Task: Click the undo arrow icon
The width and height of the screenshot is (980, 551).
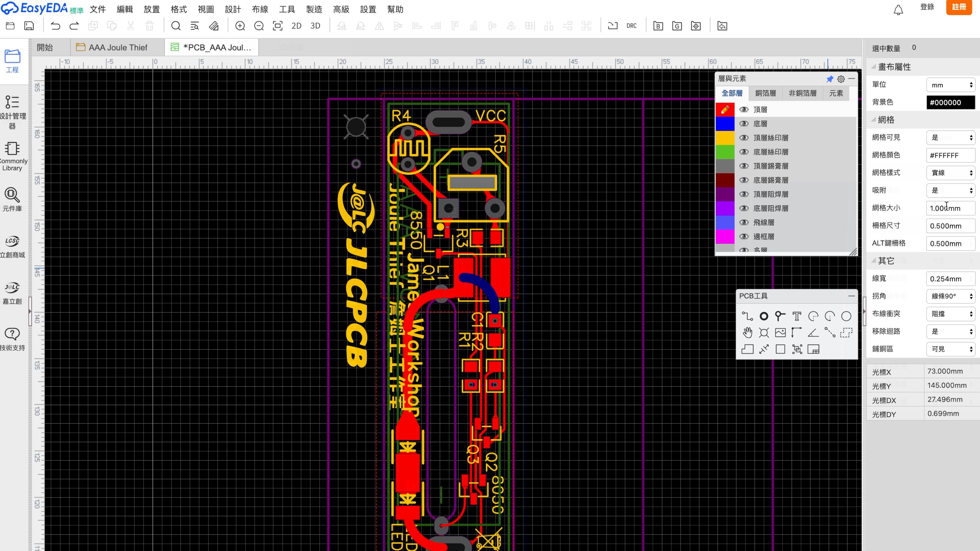Action: tap(56, 26)
